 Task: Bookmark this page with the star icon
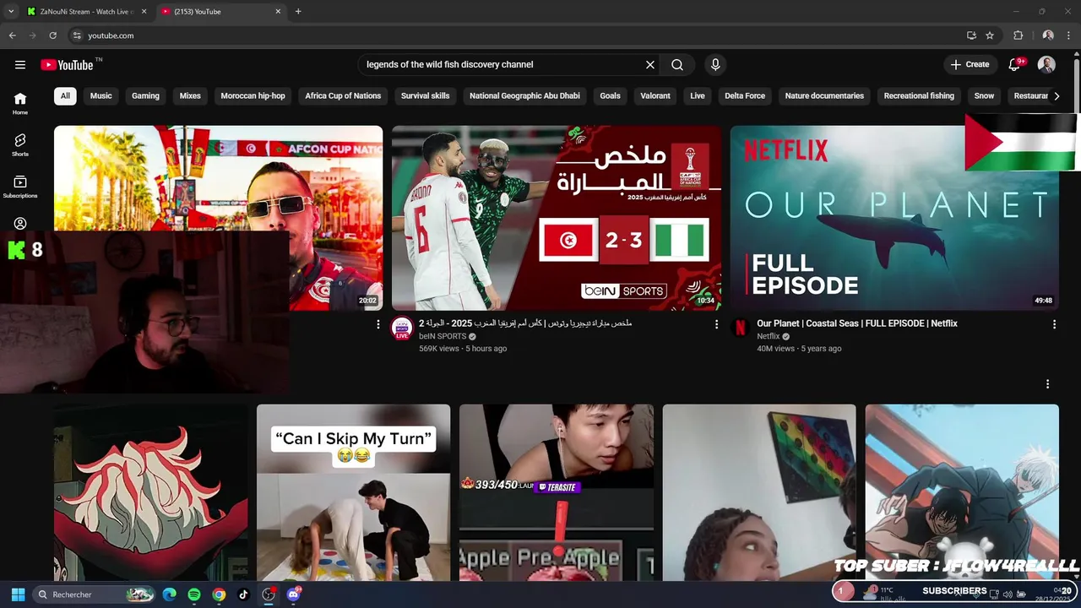[x=990, y=35]
